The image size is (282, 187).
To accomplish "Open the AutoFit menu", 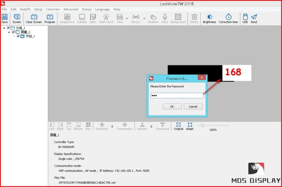I will pos(25,9).
